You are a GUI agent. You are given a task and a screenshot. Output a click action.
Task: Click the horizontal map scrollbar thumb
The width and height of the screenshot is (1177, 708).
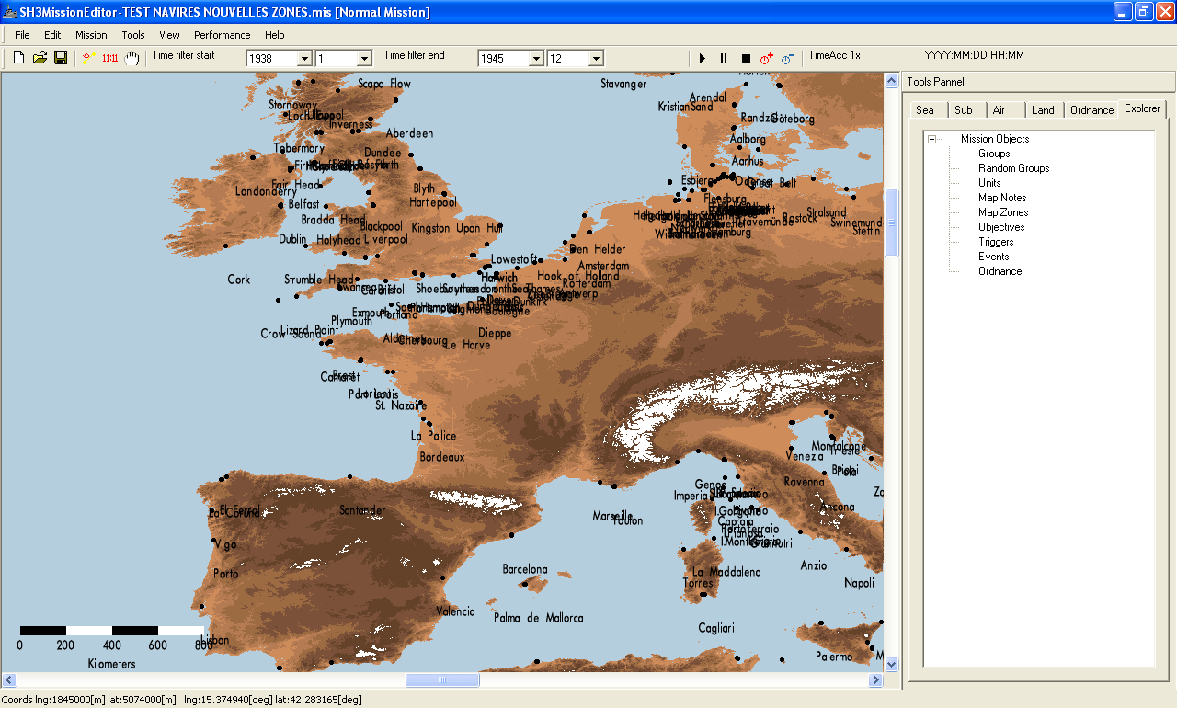[442, 680]
